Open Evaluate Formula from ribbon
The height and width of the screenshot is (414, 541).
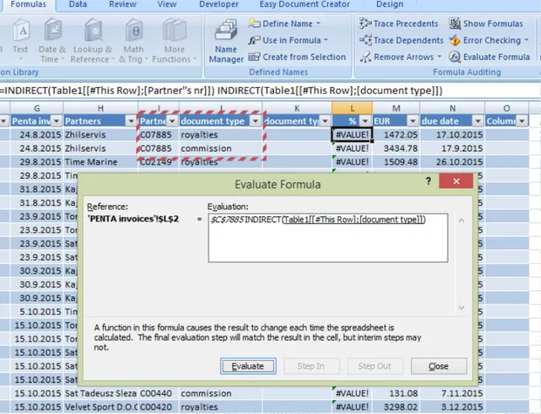[489, 57]
